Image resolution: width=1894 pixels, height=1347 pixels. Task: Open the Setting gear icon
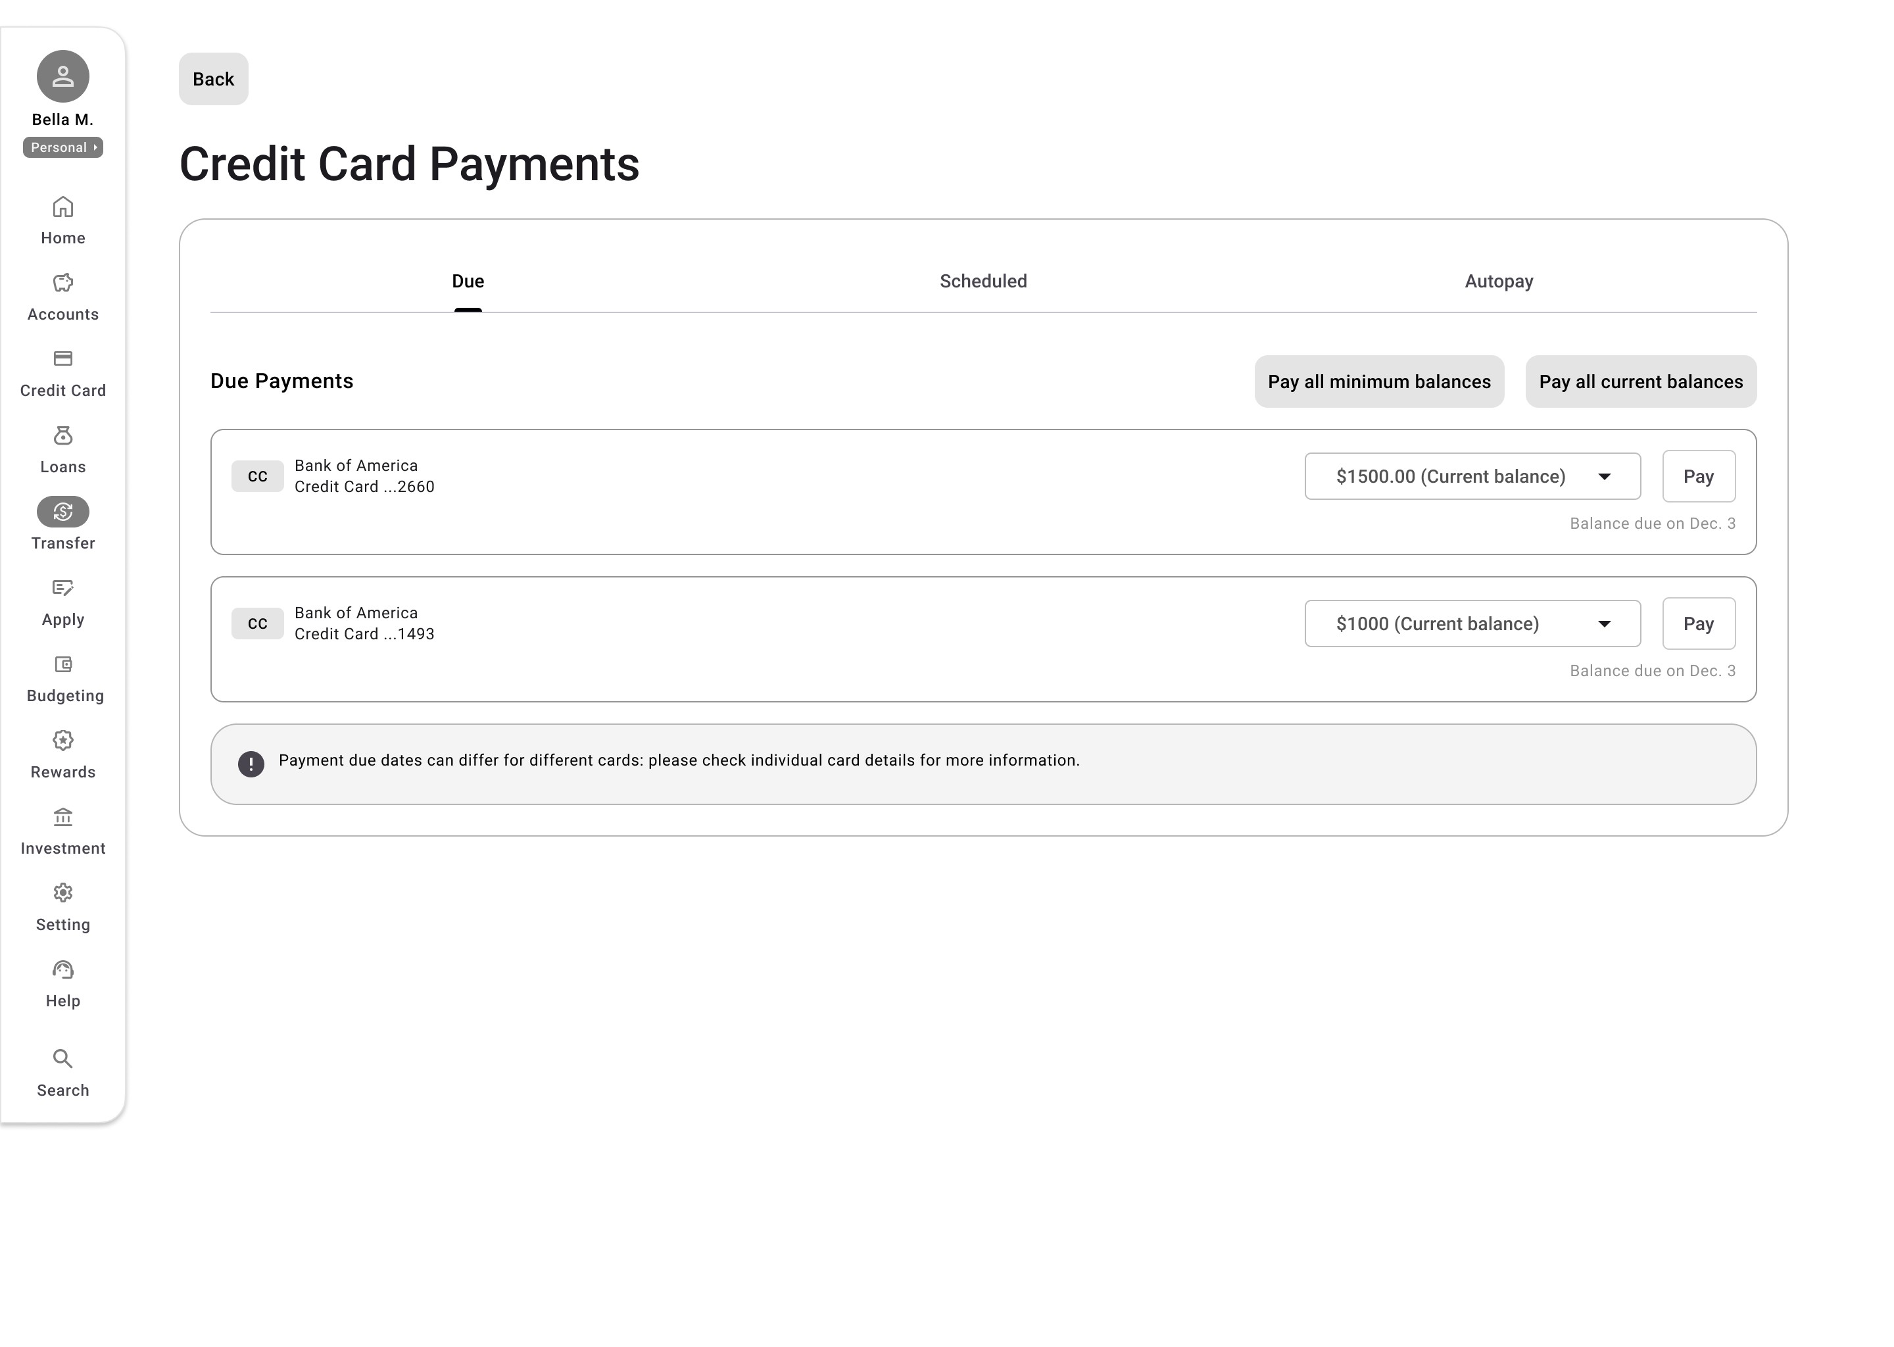(63, 893)
